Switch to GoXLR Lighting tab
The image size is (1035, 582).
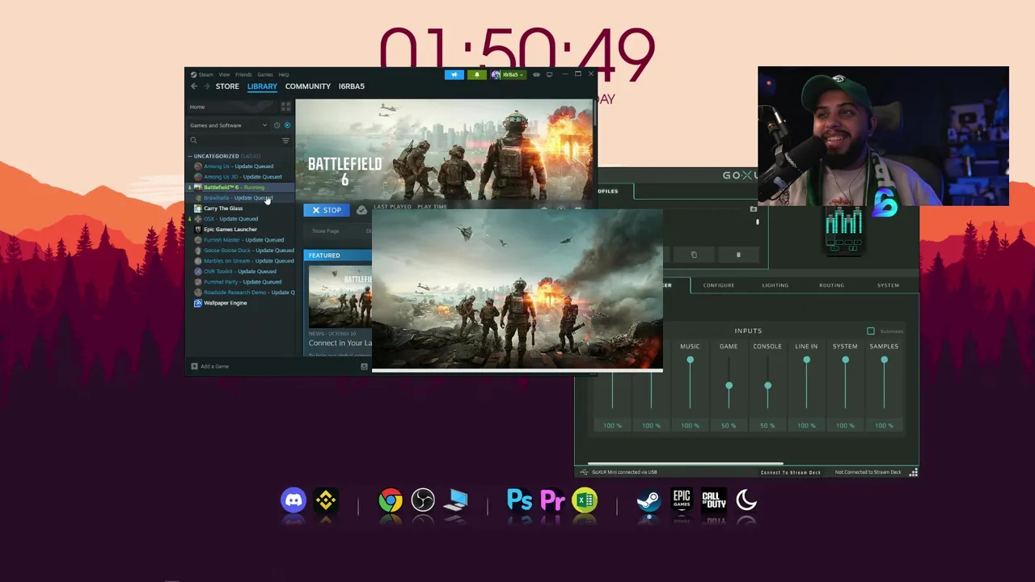coord(775,285)
